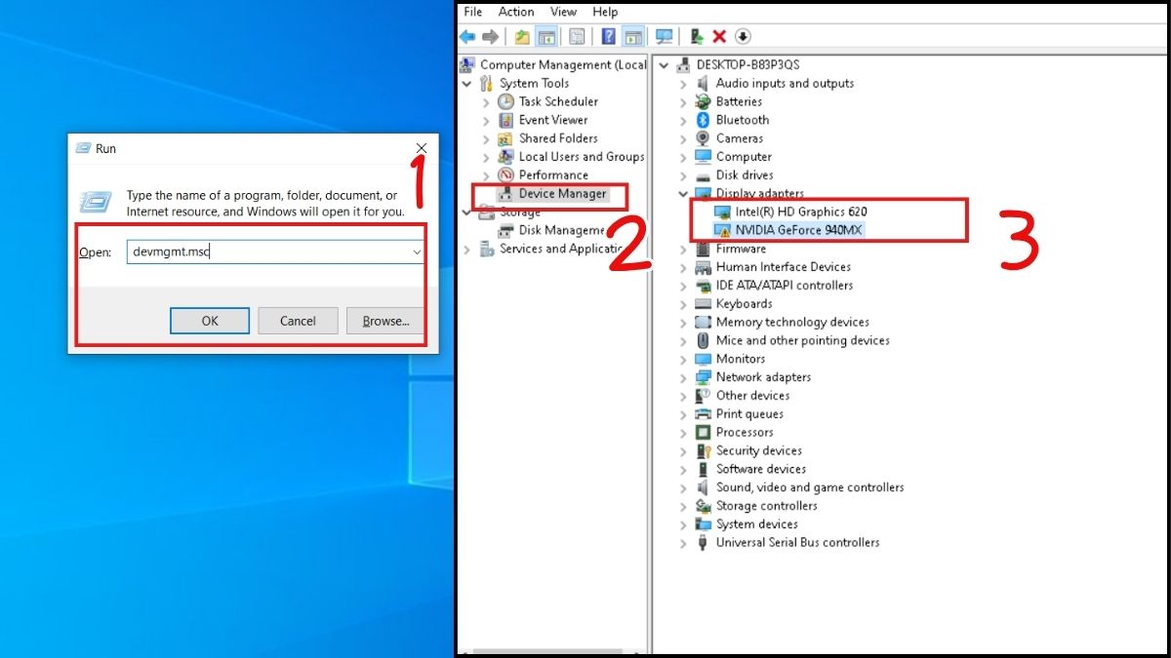The width and height of the screenshot is (1171, 658).
Task: Expand the Disk drives category
Action: pyautogui.click(x=683, y=175)
